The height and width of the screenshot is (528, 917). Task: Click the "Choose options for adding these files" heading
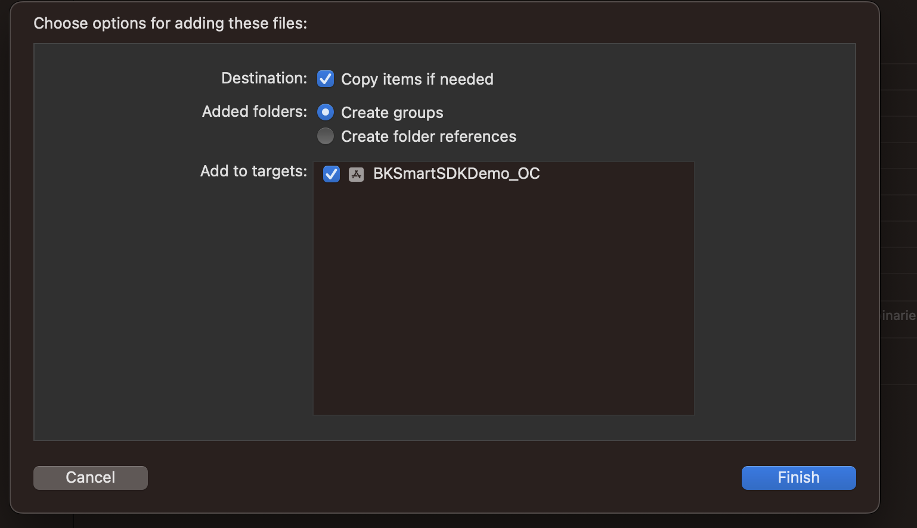pyautogui.click(x=171, y=23)
